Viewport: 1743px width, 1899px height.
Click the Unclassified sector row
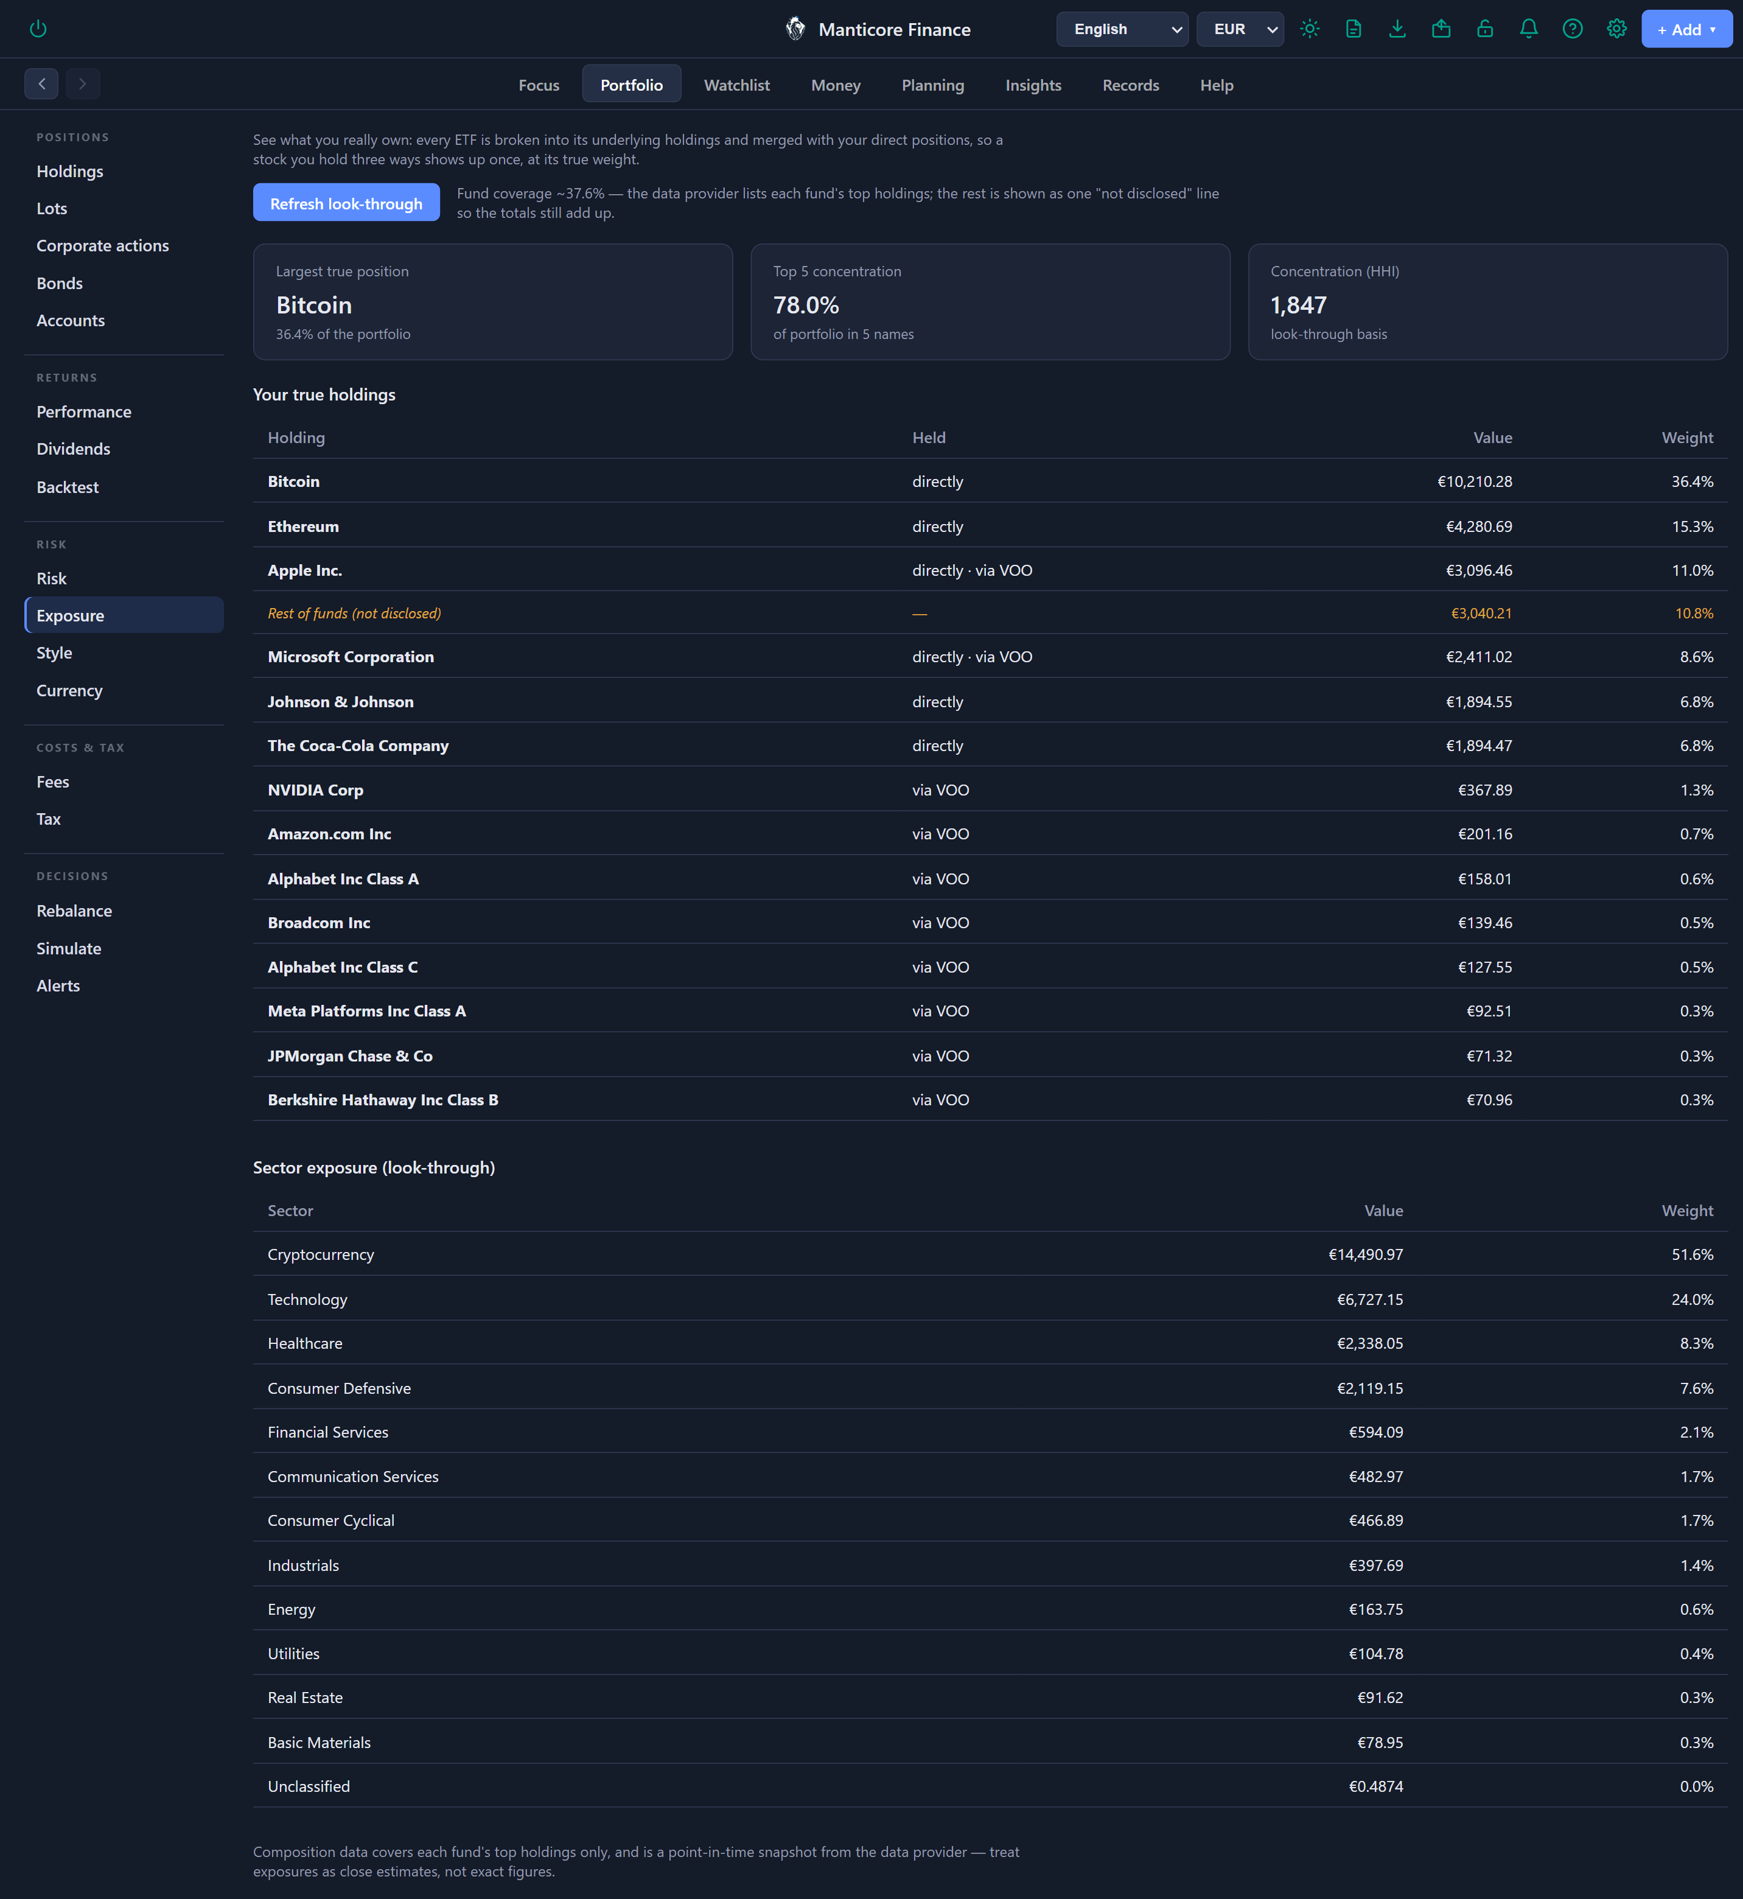point(990,1786)
